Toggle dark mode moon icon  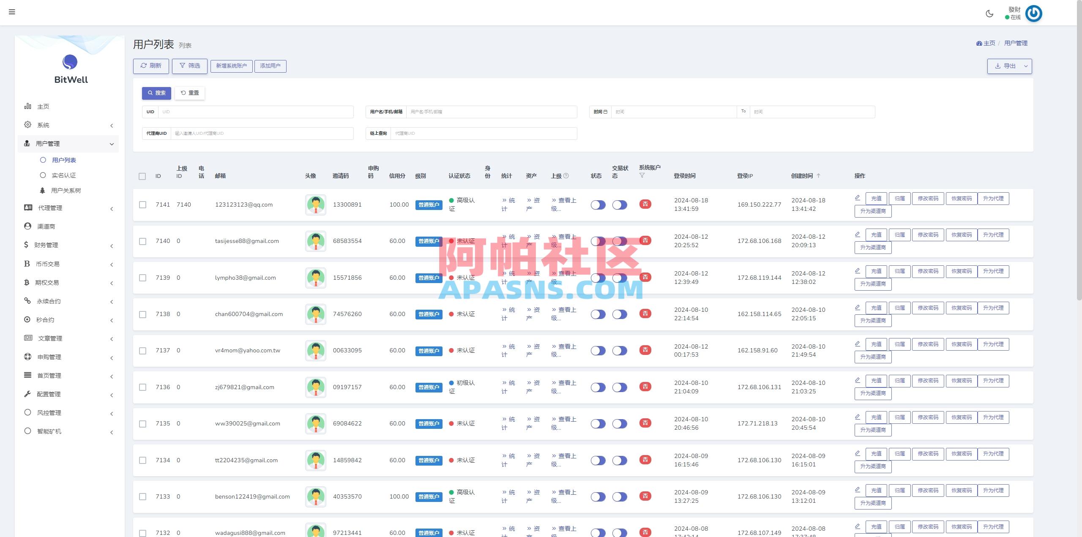989,14
